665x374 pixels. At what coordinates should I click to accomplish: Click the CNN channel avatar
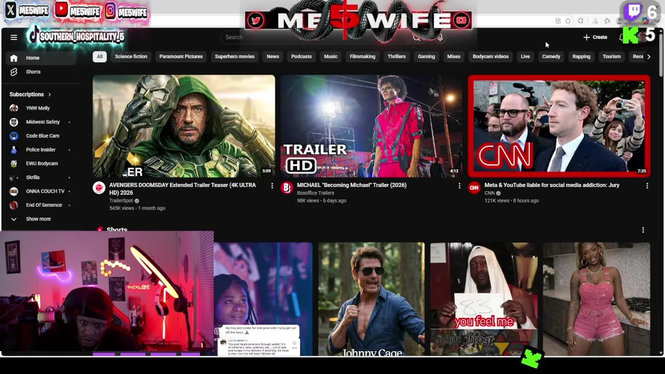(474, 188)
